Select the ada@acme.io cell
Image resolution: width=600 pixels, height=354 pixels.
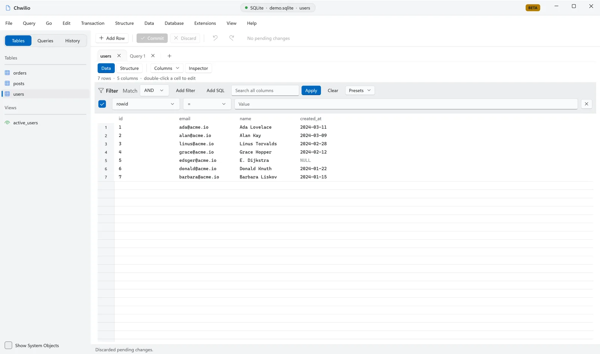[194, 127]
